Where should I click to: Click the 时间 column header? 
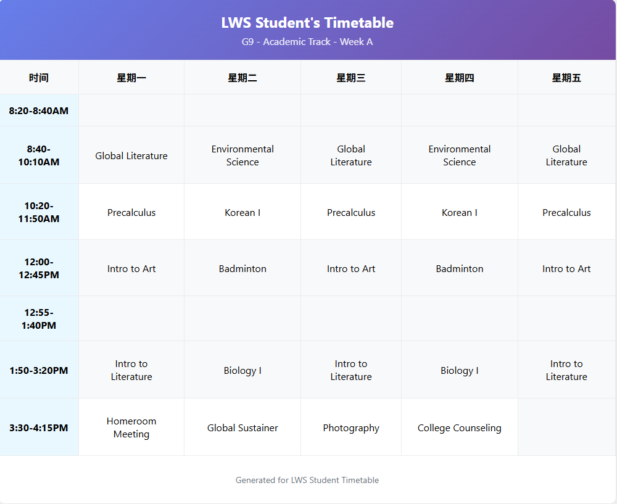point(39,76)
